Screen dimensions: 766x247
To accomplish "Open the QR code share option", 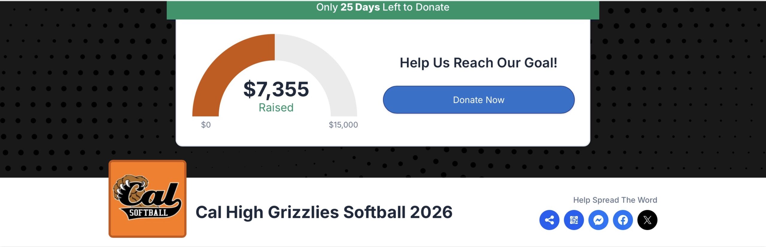I will 574,220.
